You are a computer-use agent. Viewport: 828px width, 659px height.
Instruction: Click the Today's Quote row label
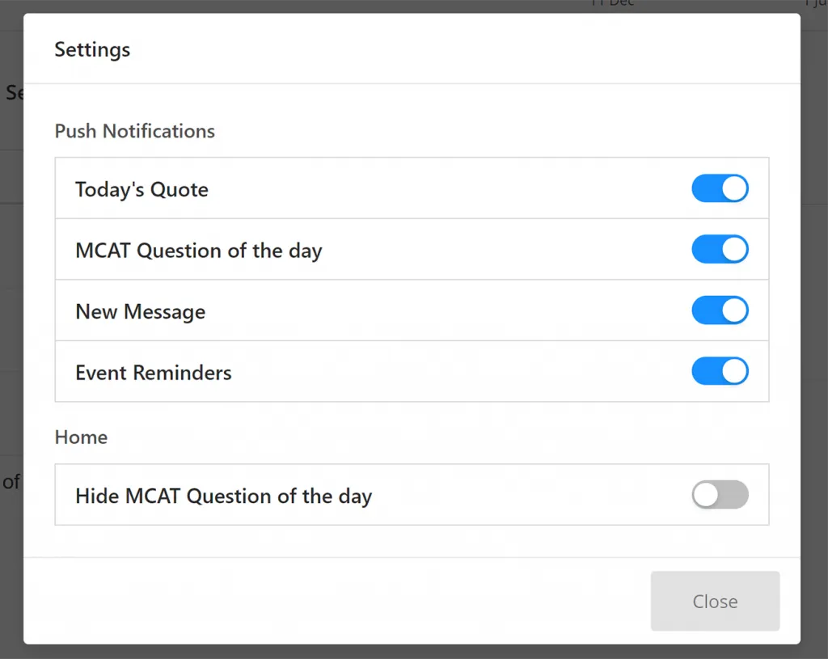click(x=142, y=189)
